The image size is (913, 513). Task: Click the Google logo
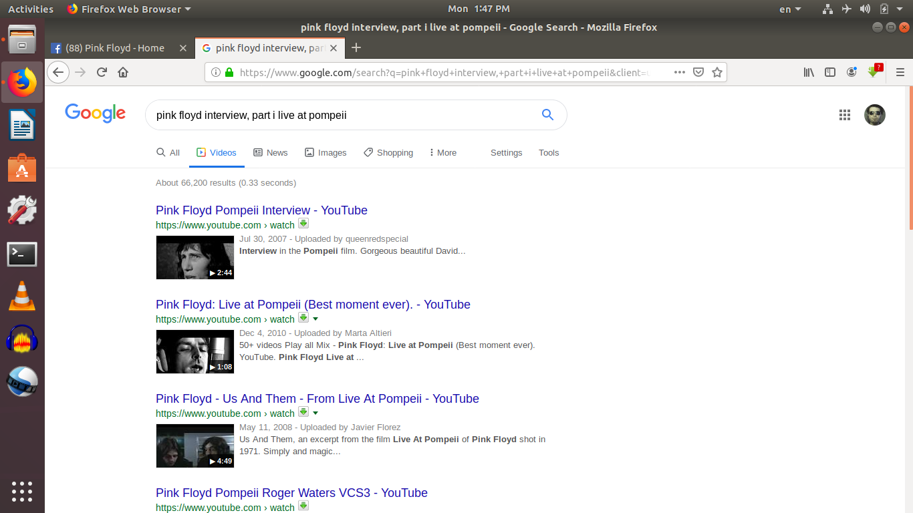point(95,114)
